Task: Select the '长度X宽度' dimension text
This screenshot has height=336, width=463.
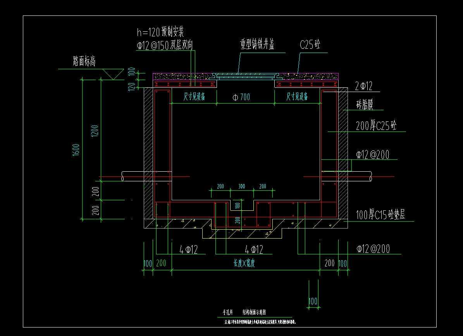Action: 244,263
